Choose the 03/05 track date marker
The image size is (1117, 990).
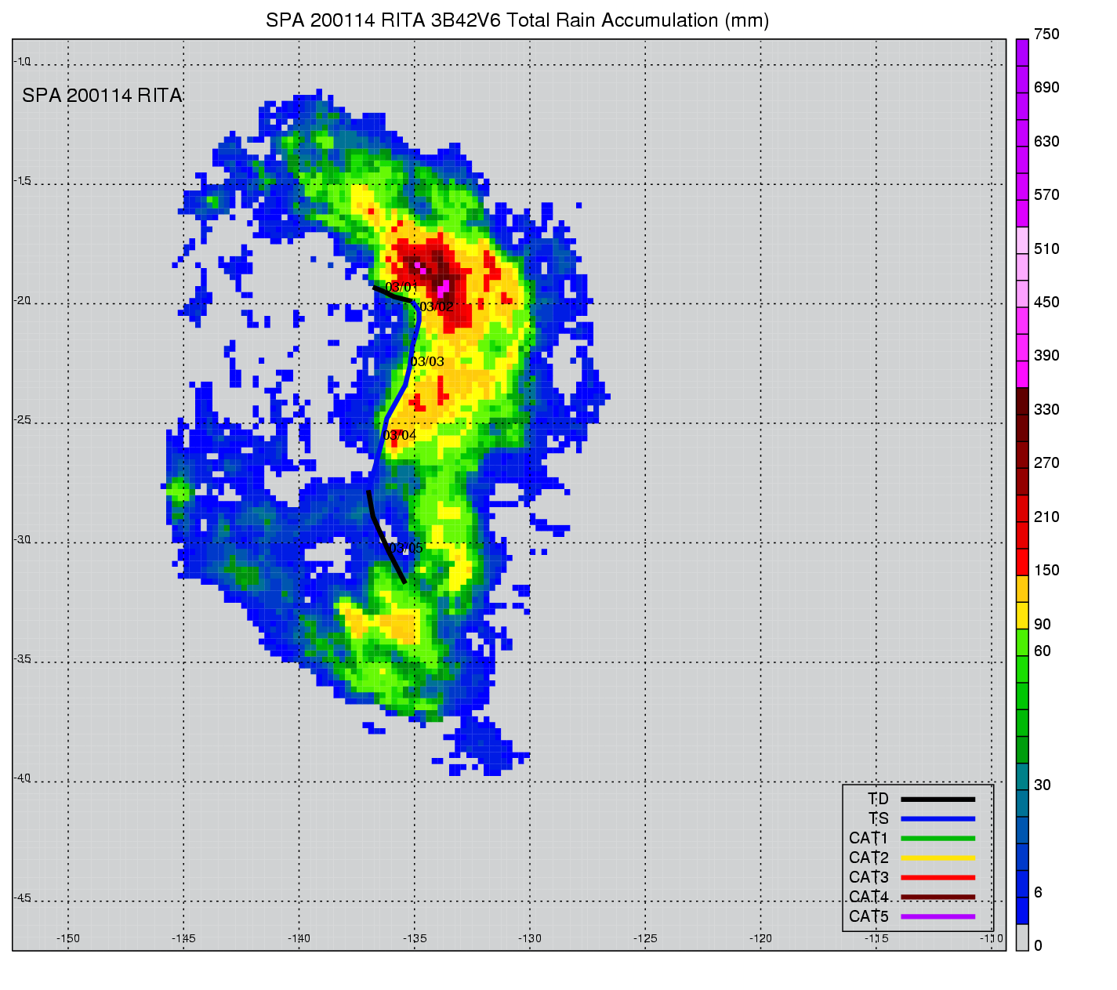(x=406, y=548)
